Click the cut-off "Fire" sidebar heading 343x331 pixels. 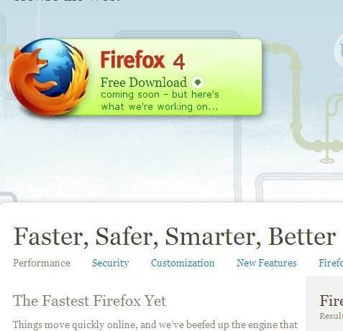(x=331, y=301)
